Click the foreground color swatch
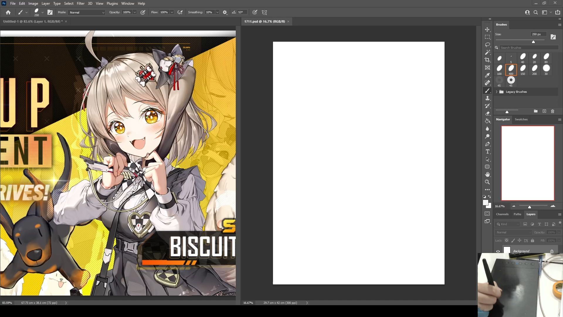The image size is (563, 317). [x=486, y=203]
